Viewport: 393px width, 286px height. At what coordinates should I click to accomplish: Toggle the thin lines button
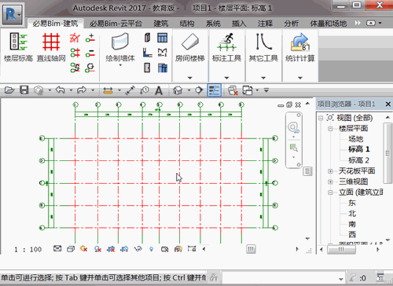(214, 90)
